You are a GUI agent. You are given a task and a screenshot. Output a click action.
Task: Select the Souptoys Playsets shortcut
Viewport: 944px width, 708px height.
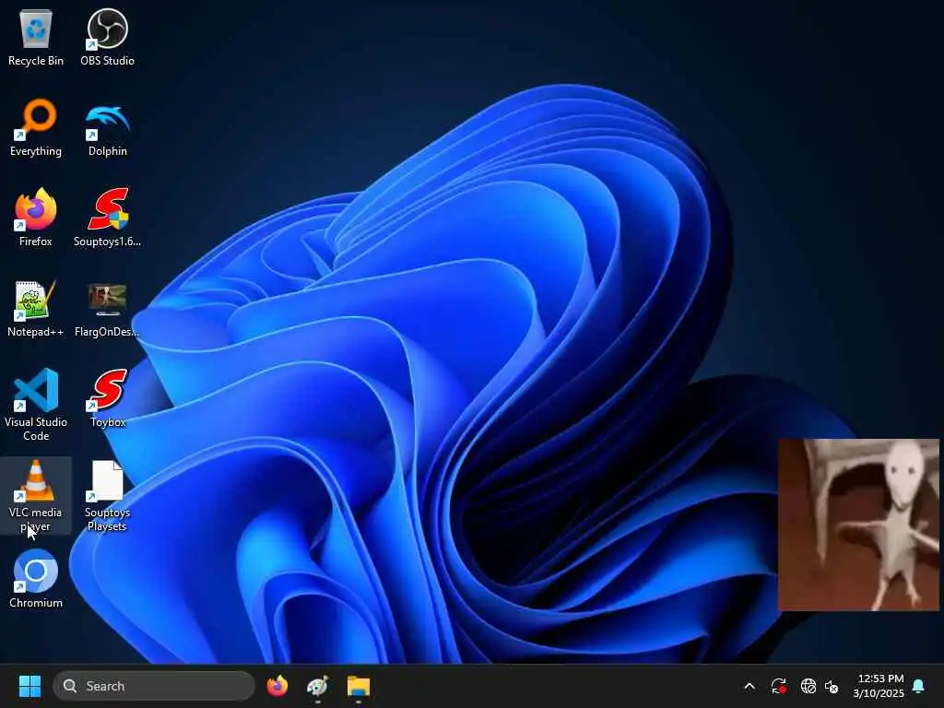[x=107, y=495]
